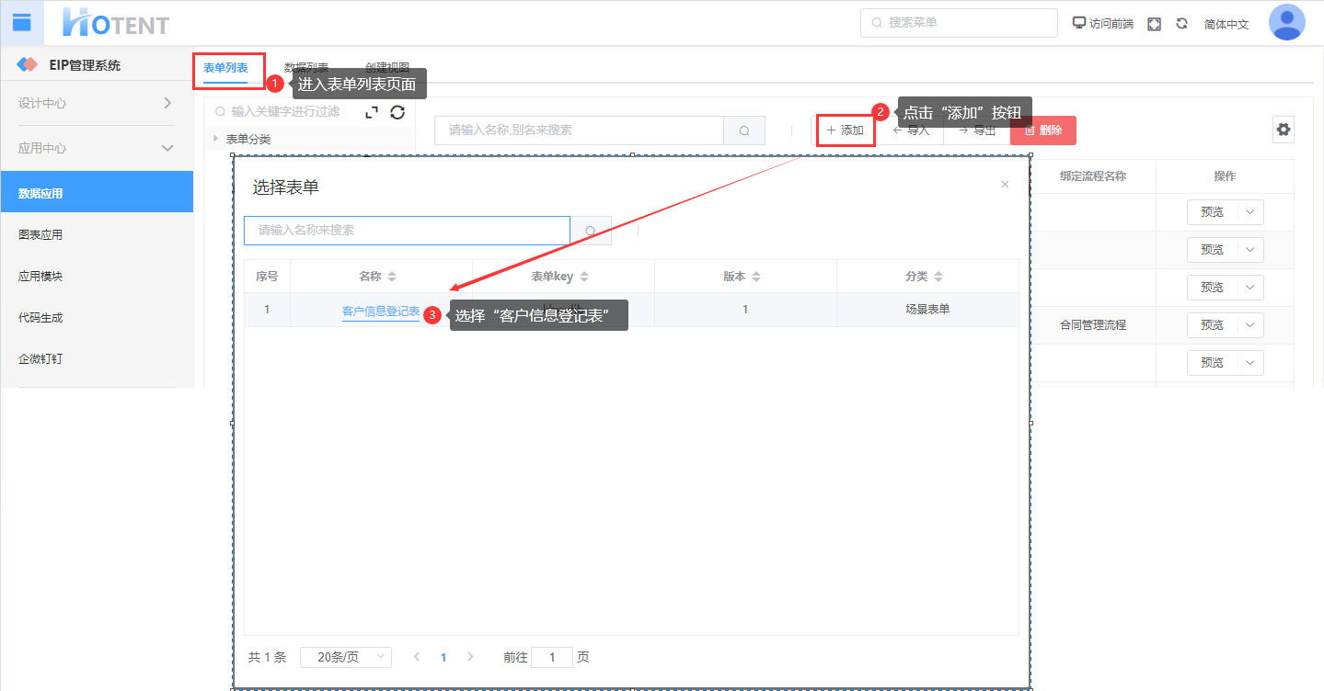Go to the previous page in the dialog pagination
The image size is (1324, 691).
point(417,657)
